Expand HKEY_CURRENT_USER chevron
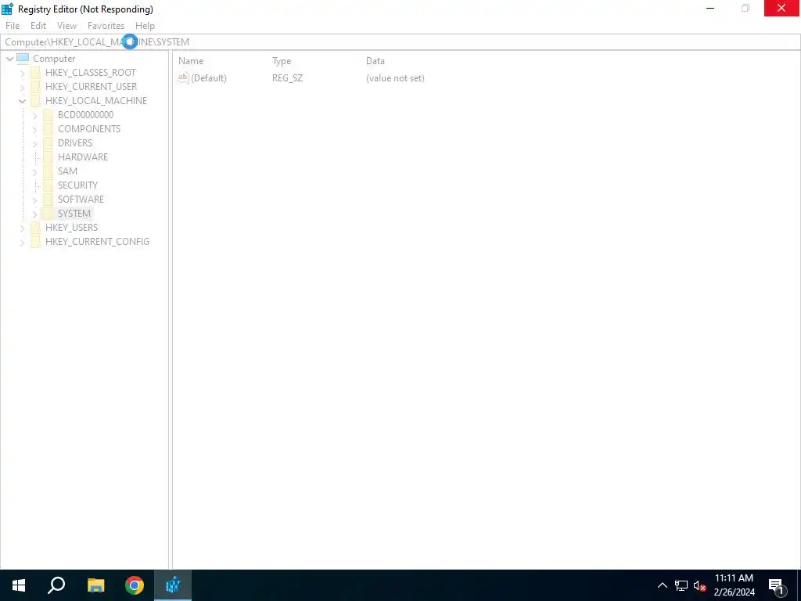801x601 pixels. tap(22, 88)
